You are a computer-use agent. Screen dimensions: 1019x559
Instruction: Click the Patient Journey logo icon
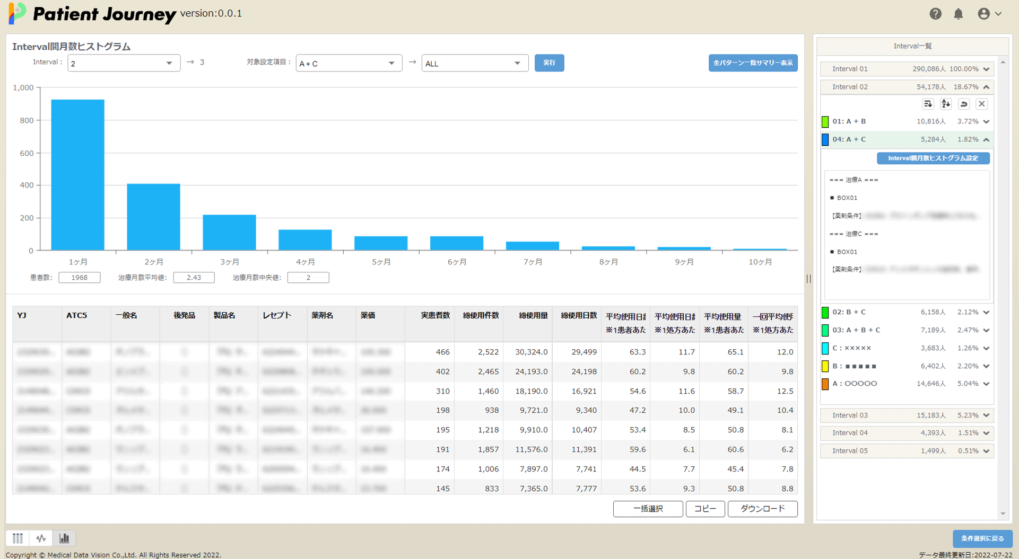pyautogui.click(x=17, y=13)
